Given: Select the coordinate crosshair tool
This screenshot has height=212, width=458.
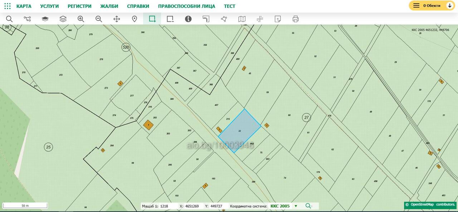Looking at the screenshot, I should [260, 19].
